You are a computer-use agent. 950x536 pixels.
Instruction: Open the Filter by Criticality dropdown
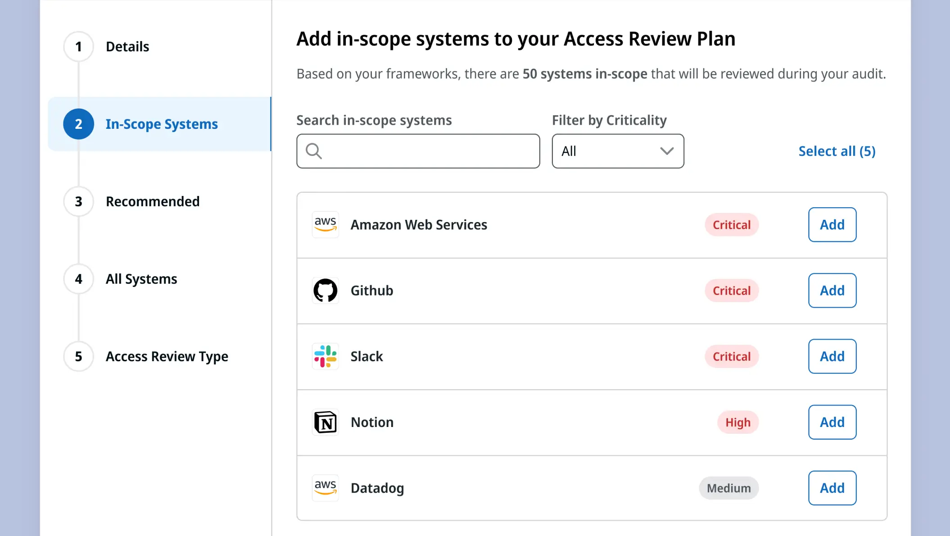pyautogui.click(x=617, y=151)
